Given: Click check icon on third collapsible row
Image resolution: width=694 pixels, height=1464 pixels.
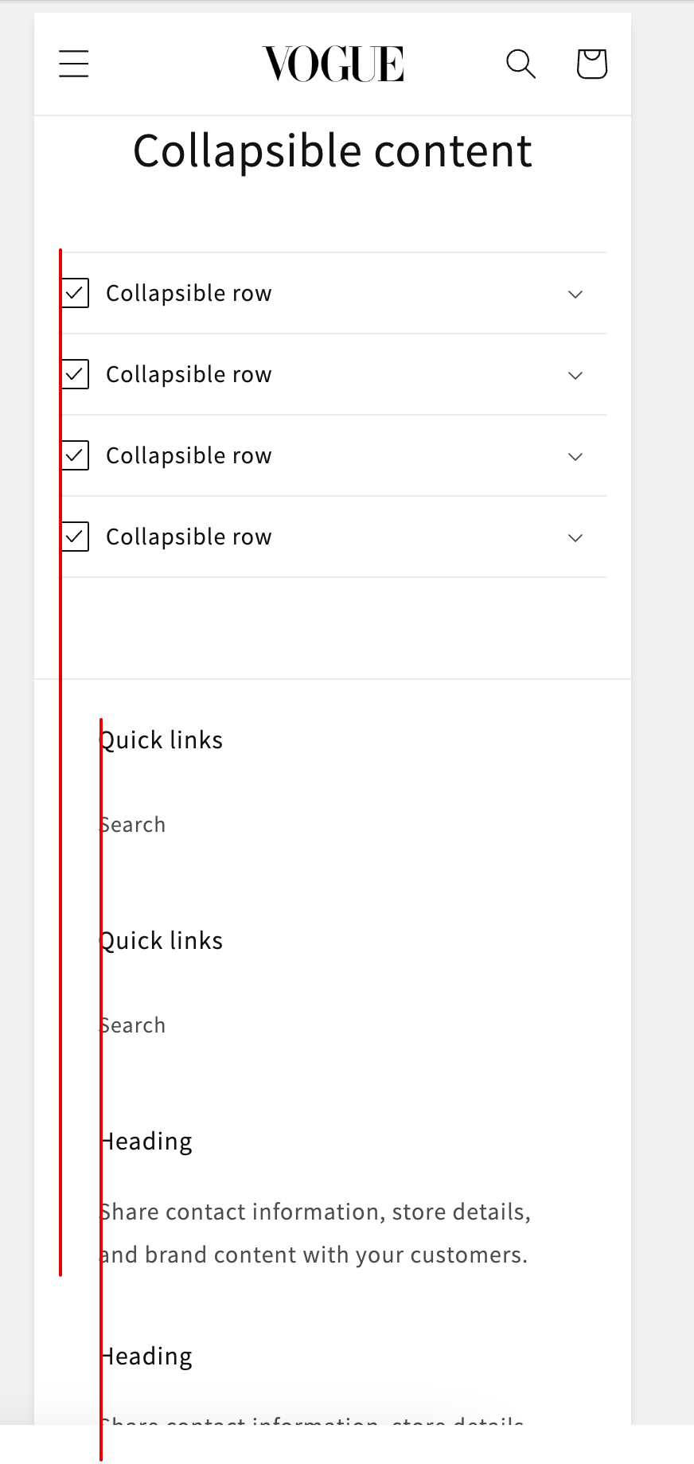Looking at the screenshot, I should coord(76,455).
